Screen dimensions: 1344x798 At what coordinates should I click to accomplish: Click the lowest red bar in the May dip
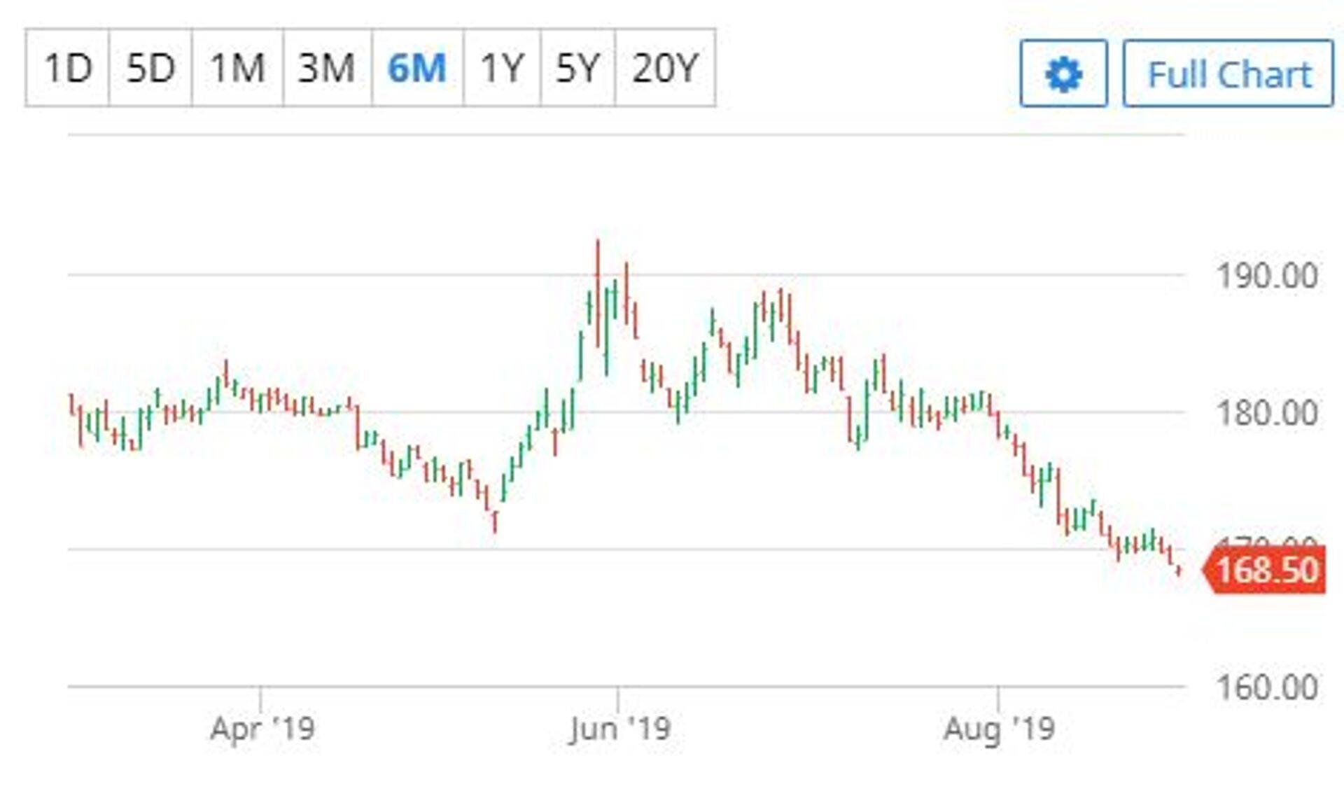495,521
